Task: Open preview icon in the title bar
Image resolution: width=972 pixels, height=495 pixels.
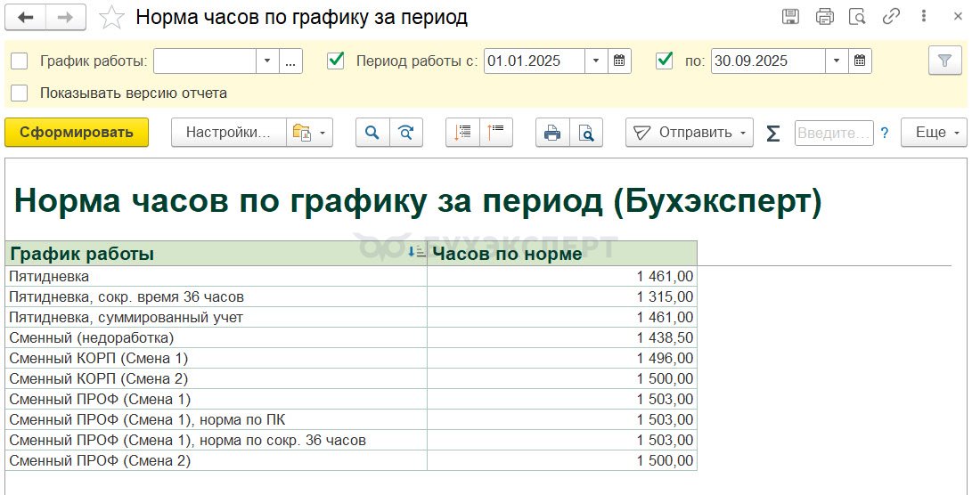Action: (x=857, y=17)
